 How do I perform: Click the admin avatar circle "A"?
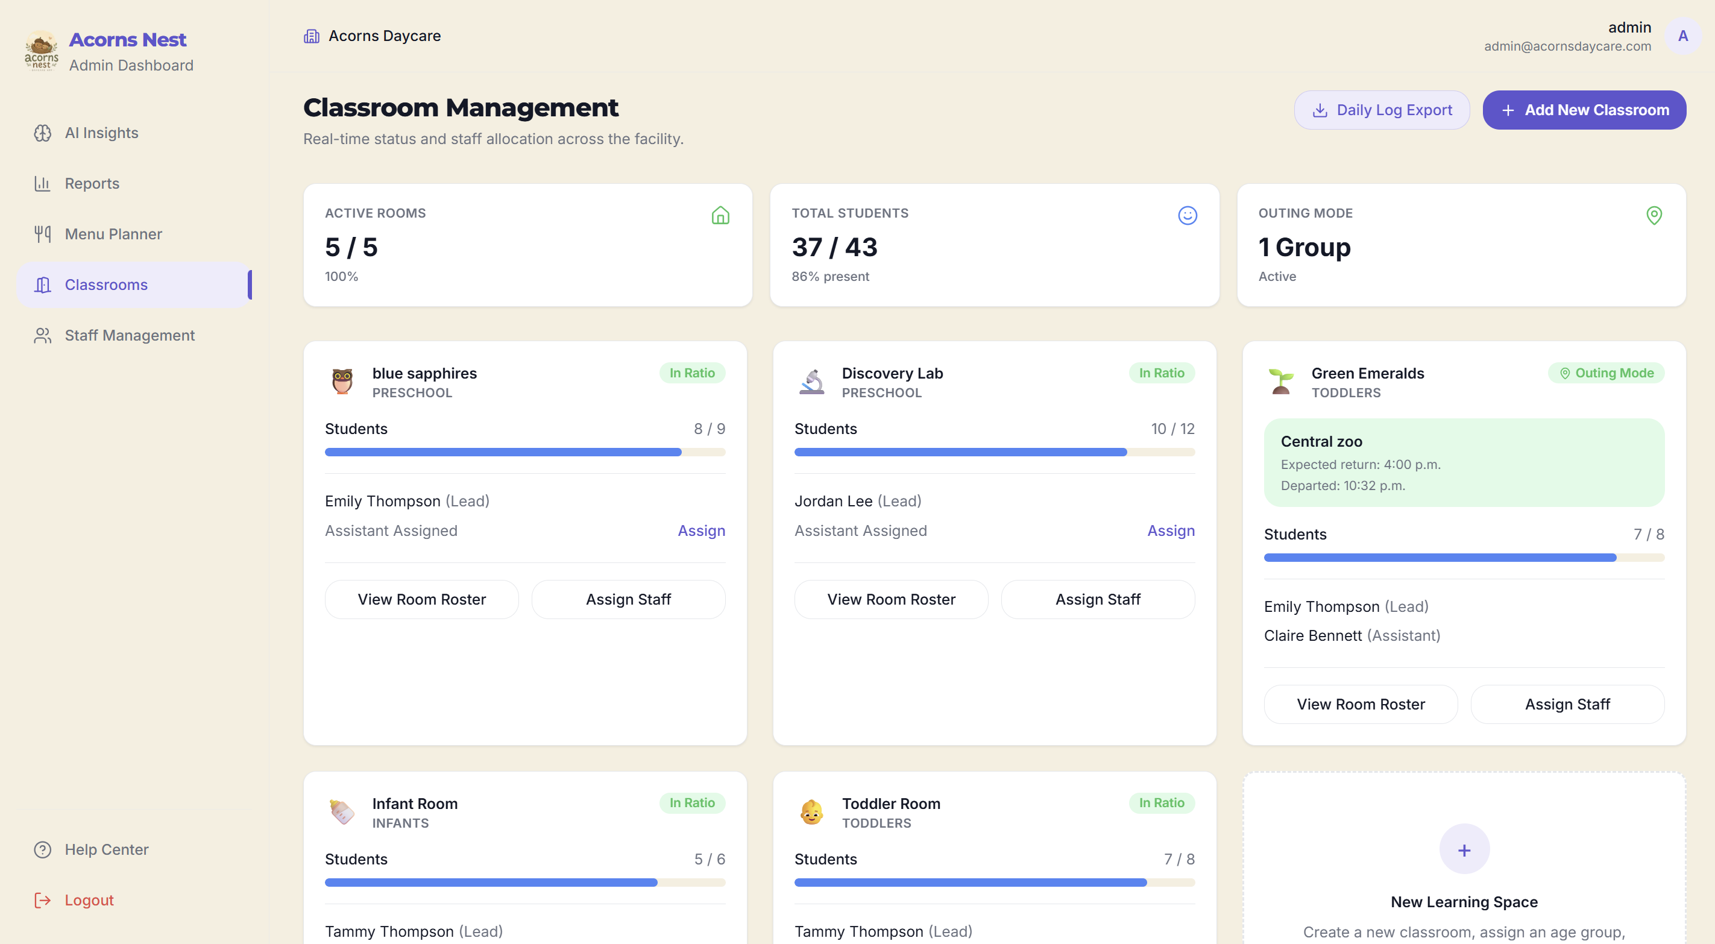1682,36
